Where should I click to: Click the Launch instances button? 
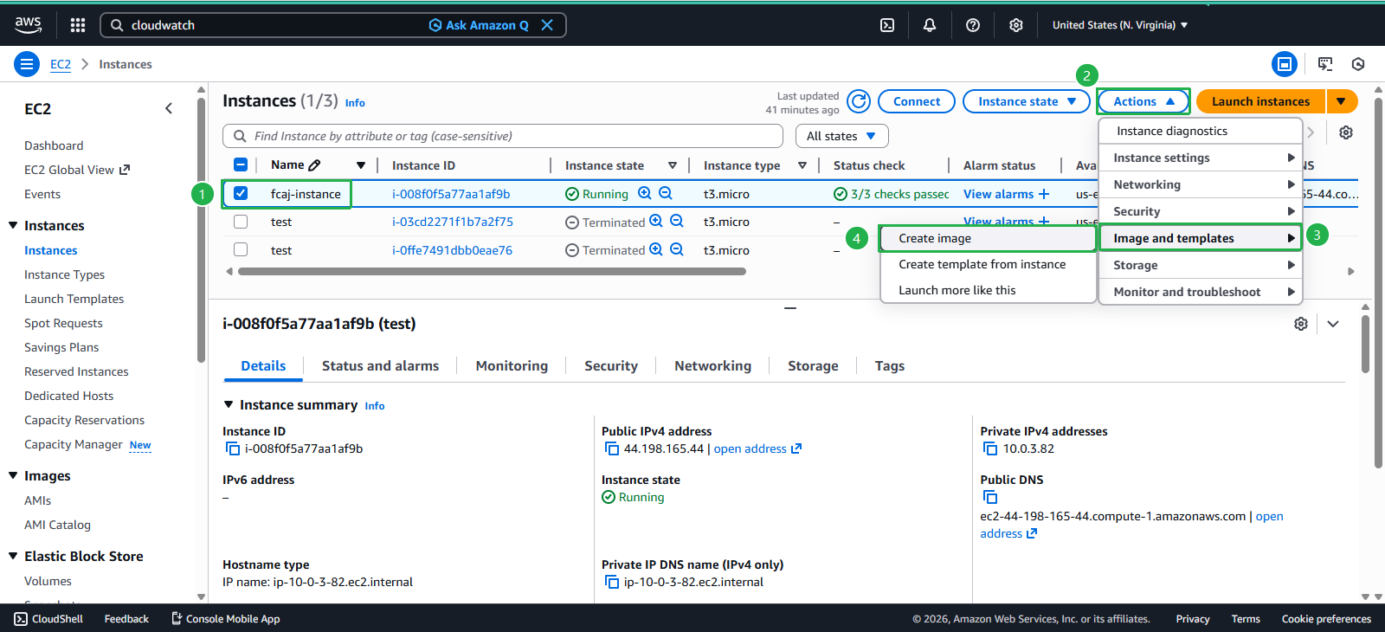point(1260,101)
